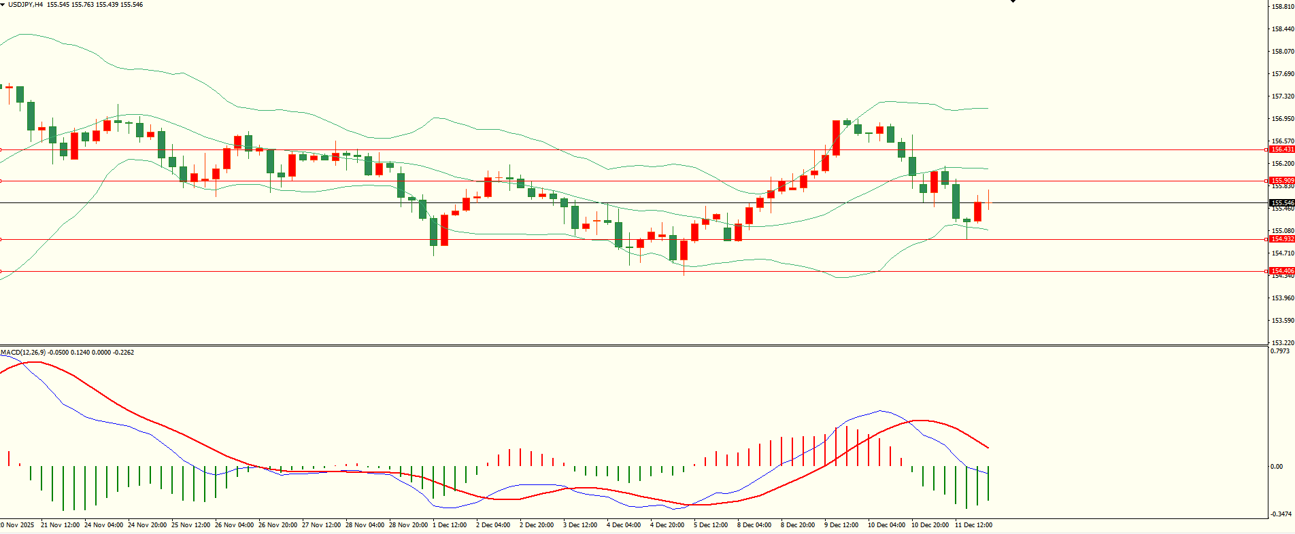1295x534 pixels.
Task: Click the USDJPY,H4 chart title text
Action: 26,5
